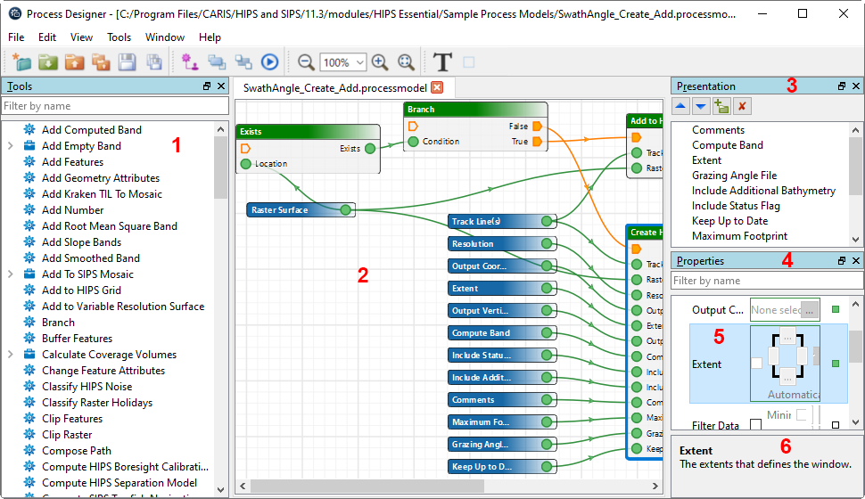The image size is (865, 499).
Task: Click the Raster Surface input node
Action: (x=292, y=210)
